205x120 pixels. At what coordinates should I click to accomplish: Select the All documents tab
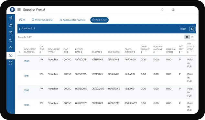coord(22,20)
